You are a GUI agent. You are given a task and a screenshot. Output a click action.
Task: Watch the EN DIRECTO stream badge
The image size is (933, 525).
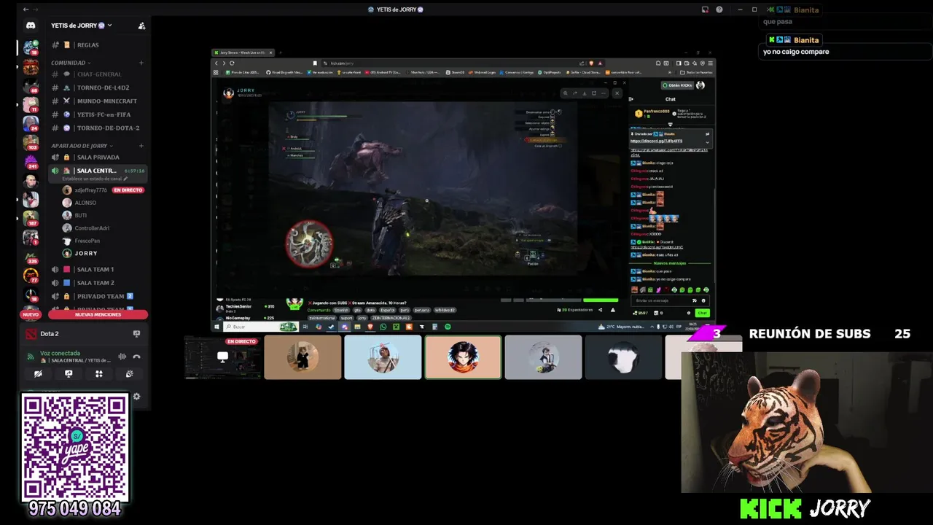pos(128,190)
